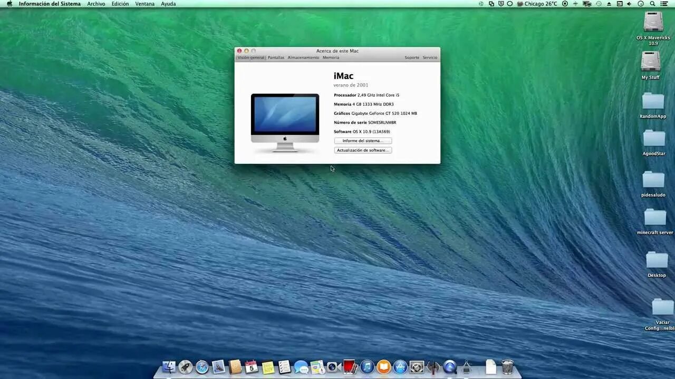Viewport: 675px width, 379px height.
Task: Click the Soporte link
Action: coord(412,57)
